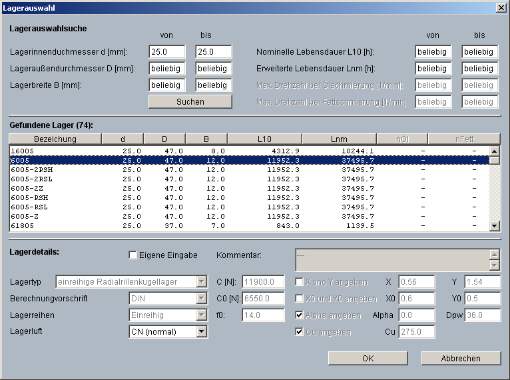This screenshot has width=510, height=380.
Task: Close the Lagerauswahl dialog window
Action: coord(500,7)
